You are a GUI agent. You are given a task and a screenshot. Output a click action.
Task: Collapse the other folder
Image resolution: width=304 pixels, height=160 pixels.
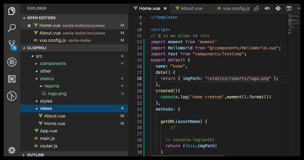(x=36, y=71)
